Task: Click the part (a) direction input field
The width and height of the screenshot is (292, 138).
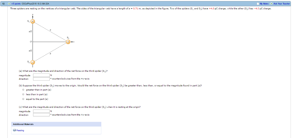Action: (41, 79)
